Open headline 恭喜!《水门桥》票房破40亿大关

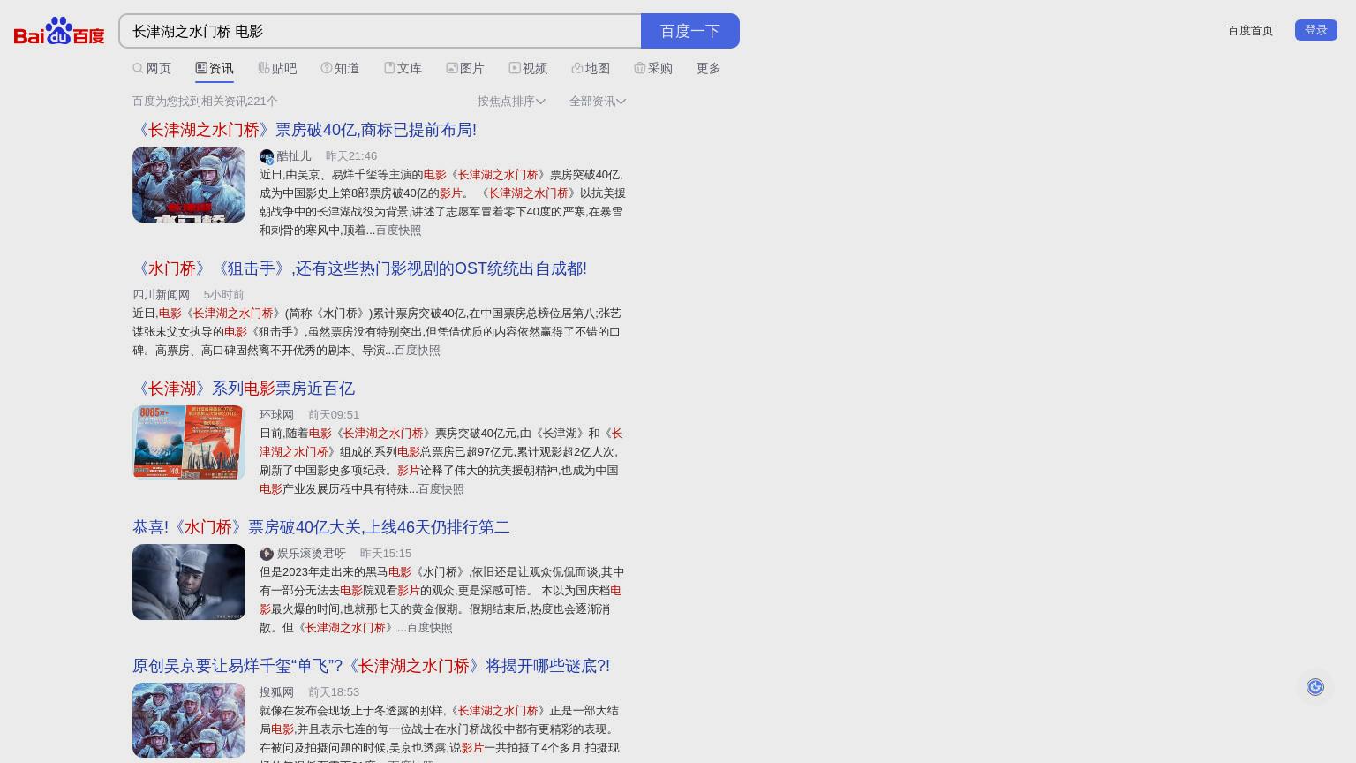pos(321,527)
